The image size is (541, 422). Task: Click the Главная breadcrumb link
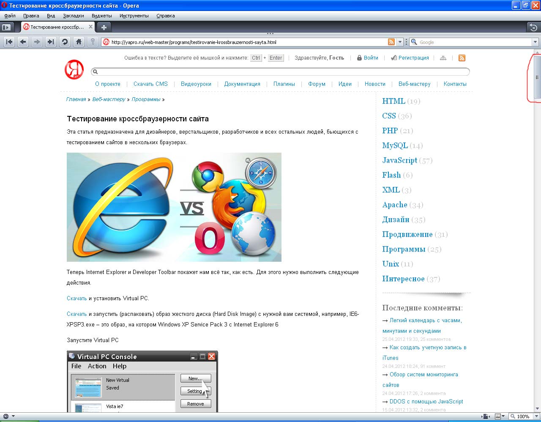[76, 99]
